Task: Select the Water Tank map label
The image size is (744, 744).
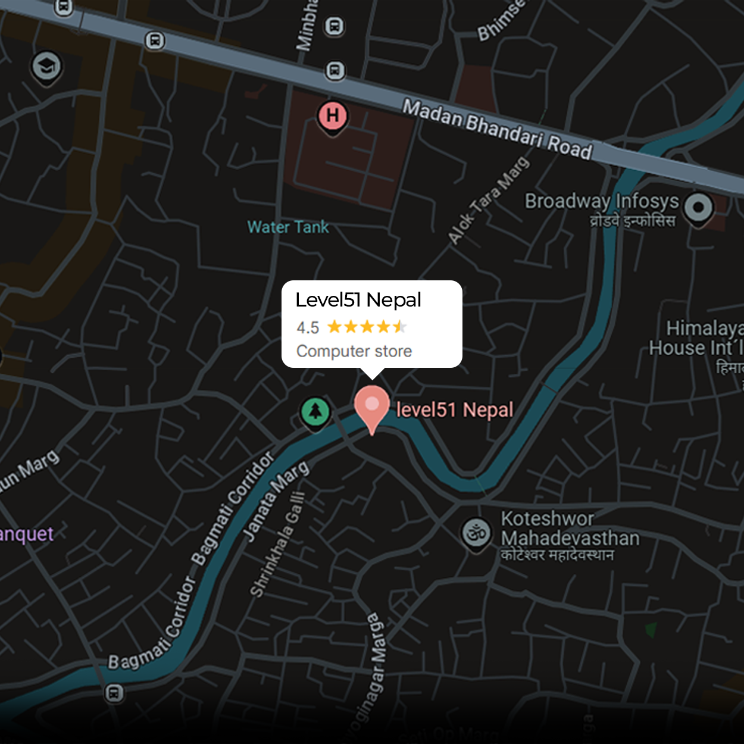Action: (288, 227)
